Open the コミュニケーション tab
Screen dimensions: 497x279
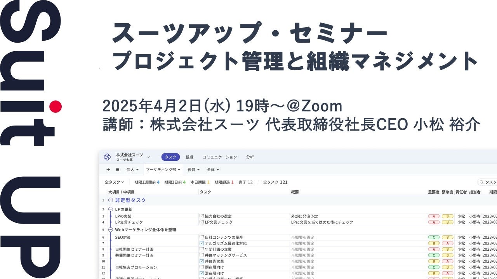tap(220, 157)
